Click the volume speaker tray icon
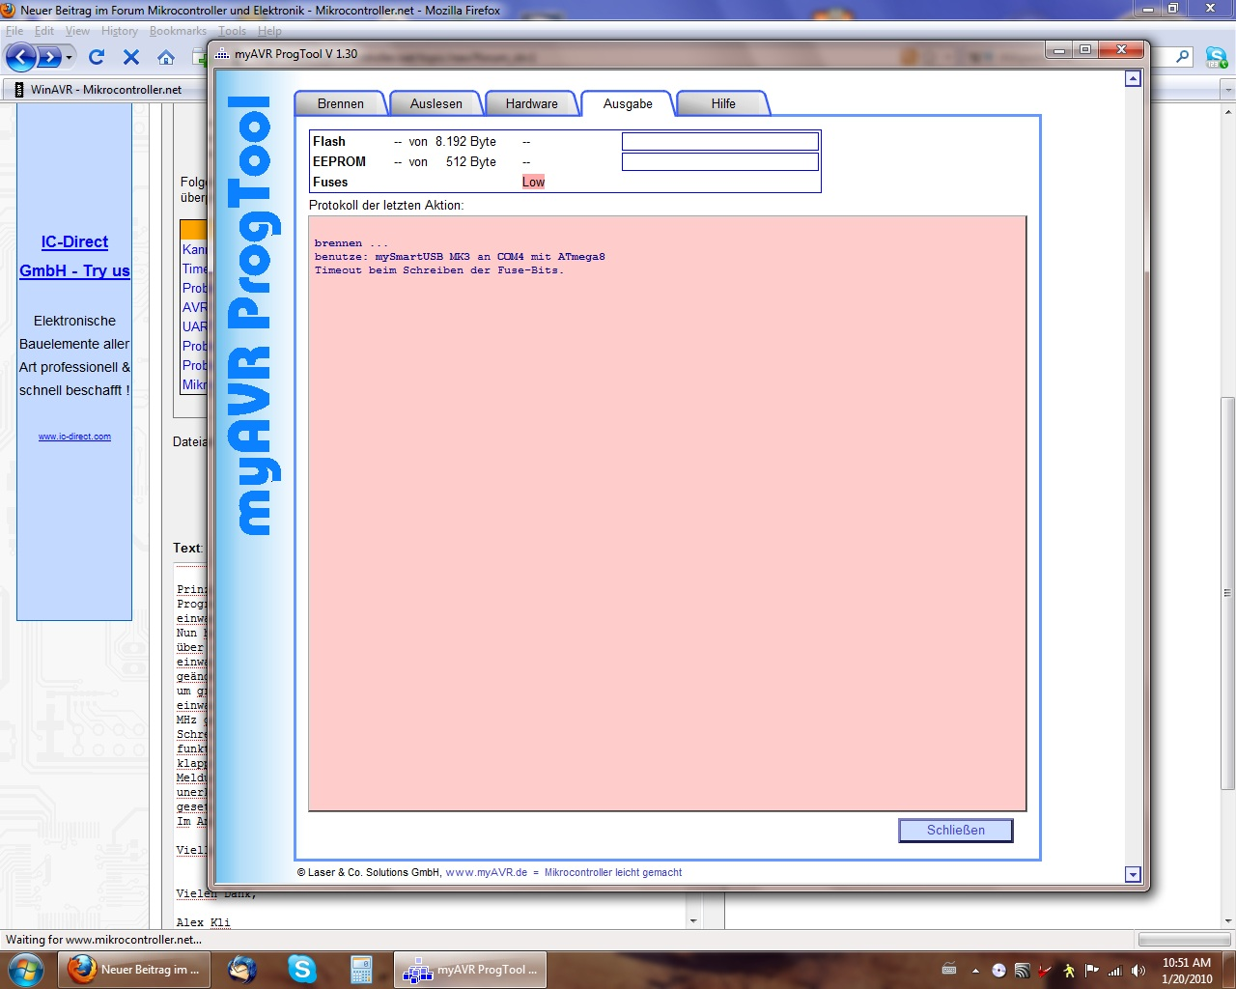 tap(1138, 971)
